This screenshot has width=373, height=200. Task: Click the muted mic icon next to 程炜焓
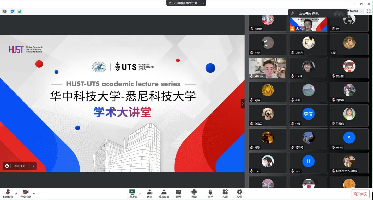(252, 29)
